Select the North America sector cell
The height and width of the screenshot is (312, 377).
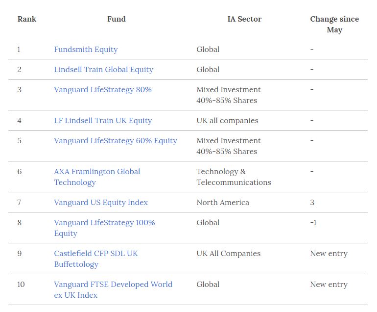[x=223, y=203]
